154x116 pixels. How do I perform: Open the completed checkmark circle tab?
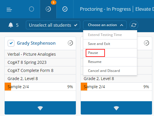pyautogui.click(x=65, y=9)
